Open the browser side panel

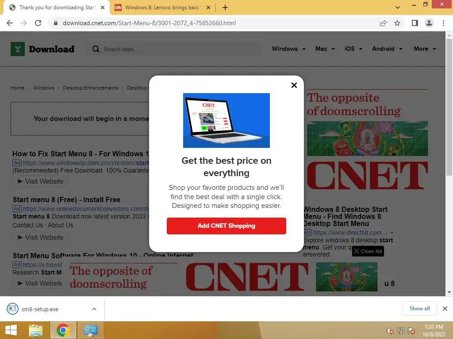[x=415, y=23]
